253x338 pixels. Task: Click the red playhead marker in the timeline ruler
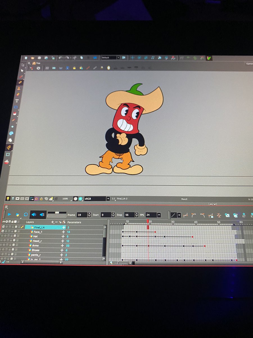click(148, 222)
